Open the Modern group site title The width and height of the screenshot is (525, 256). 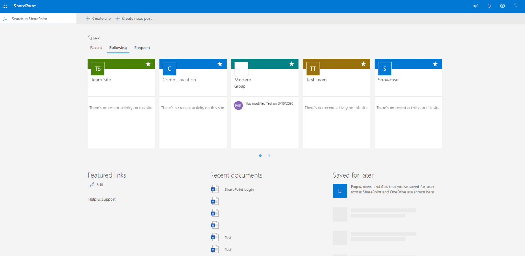pyautogui.click(x=243, y=80)
